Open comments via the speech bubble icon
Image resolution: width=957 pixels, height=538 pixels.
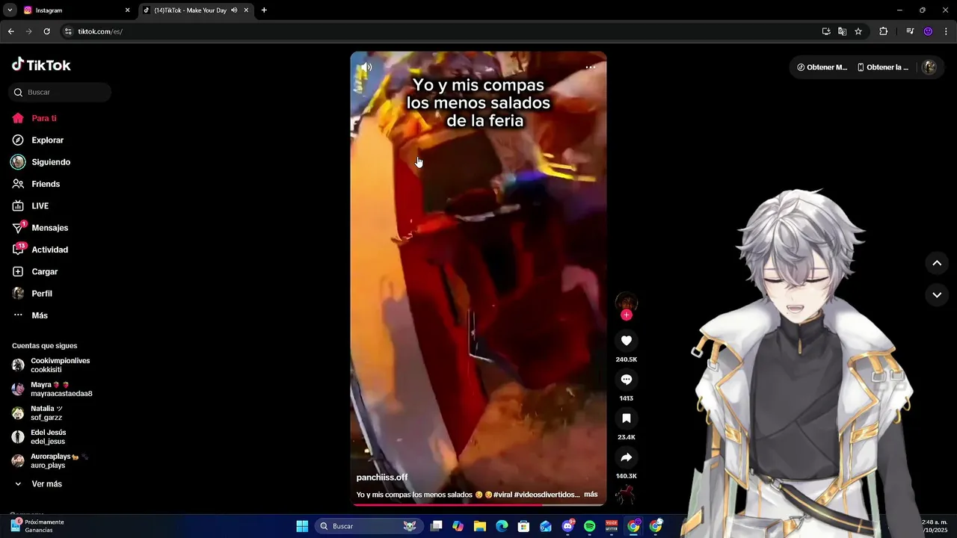(x=627, y=380)
